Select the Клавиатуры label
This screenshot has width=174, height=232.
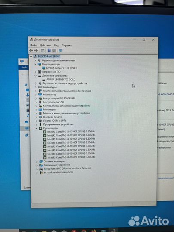coord(49,87)
